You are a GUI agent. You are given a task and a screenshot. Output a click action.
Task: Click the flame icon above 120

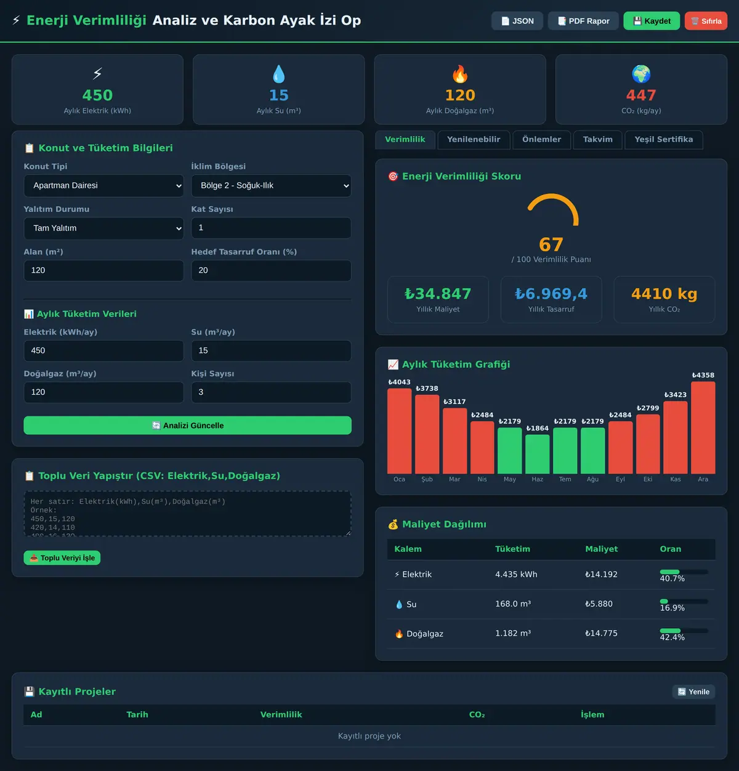(460, 74)
